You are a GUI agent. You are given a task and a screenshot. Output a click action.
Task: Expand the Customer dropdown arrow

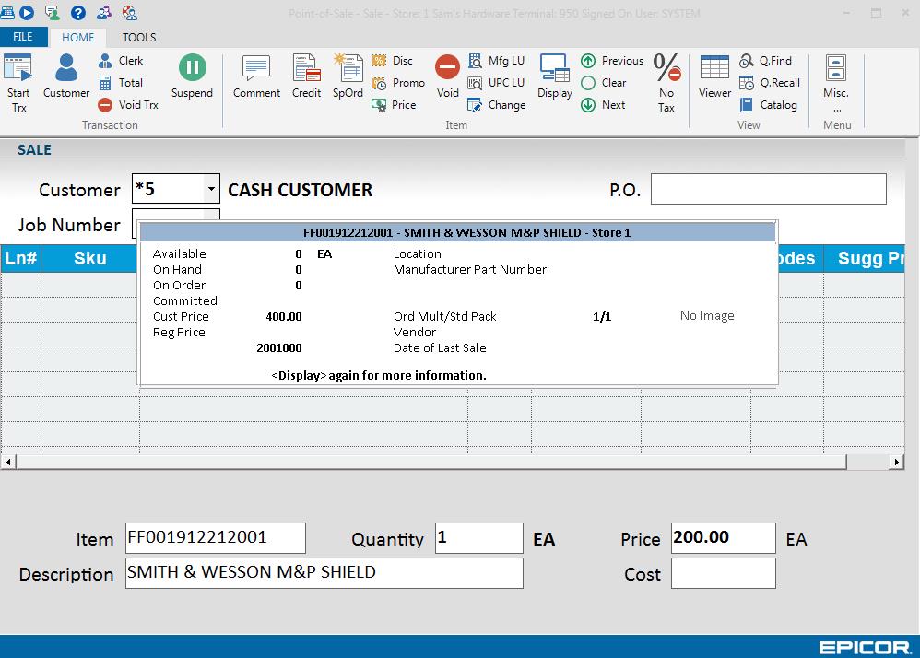pyautogui.click(x=211, y=190)
